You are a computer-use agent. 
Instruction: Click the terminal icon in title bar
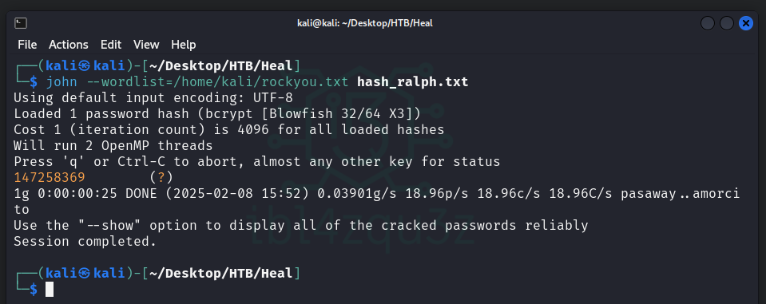21,23
